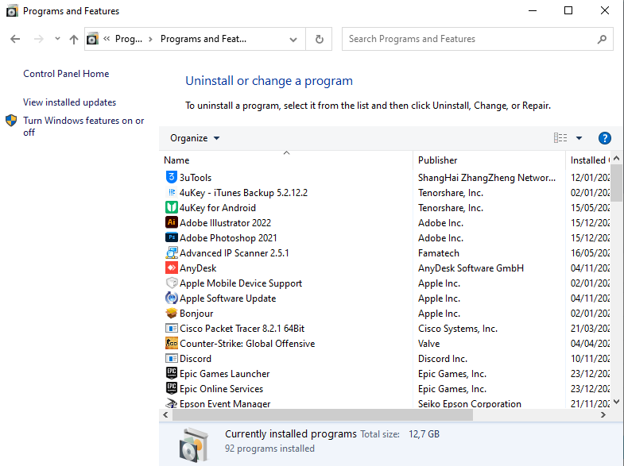
Task: Click the Bonjour box icon
Action: [171, 313]
